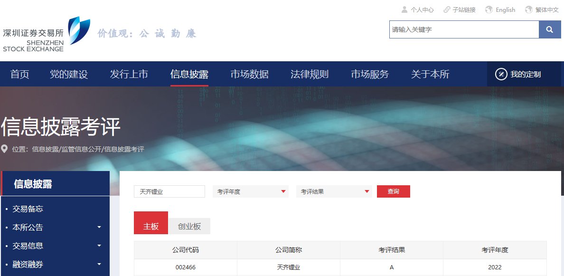This screenshot has width=564, height=276.
Task: Open the 考评结果 dropdown
Action: pos(334,192)
